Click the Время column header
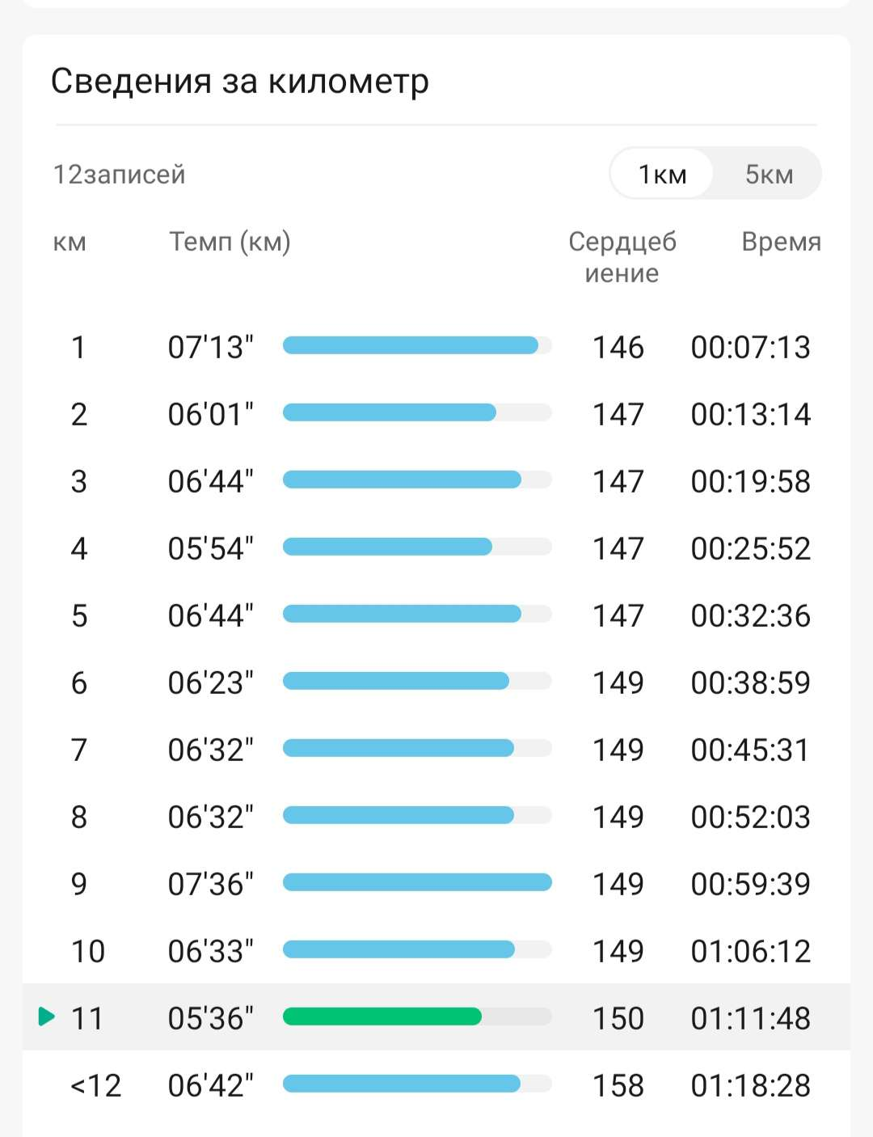Screen dimensions: 873x1137 pyautogui.click(x=781, y=242)
